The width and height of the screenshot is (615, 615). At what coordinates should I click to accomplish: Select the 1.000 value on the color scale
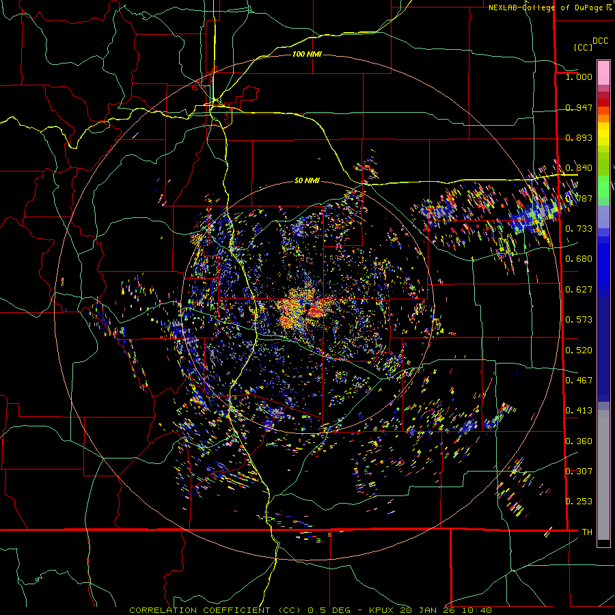[x=579, y=77]
